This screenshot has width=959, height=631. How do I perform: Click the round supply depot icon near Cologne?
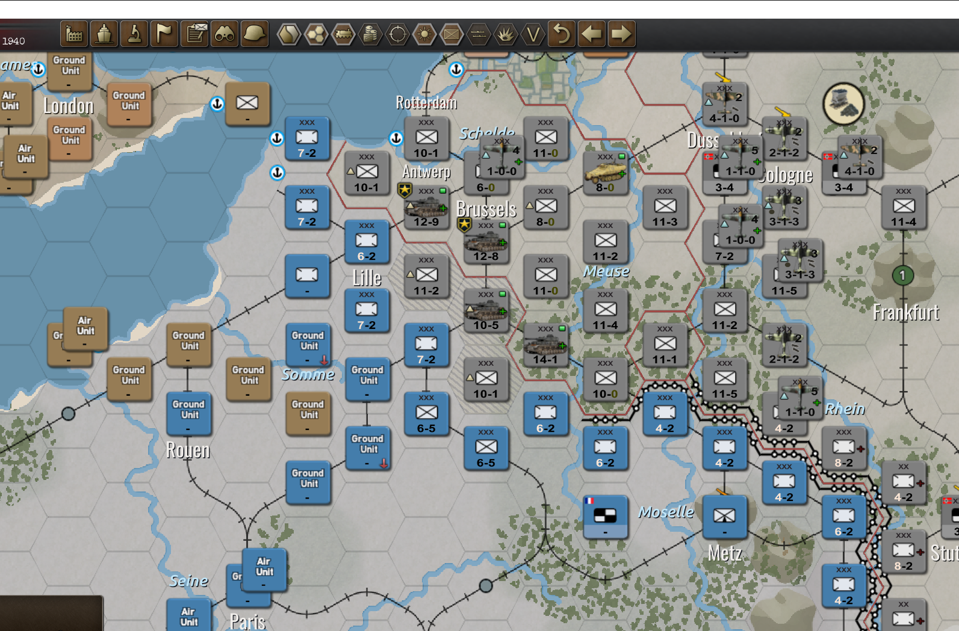click(x=843, y=104)
